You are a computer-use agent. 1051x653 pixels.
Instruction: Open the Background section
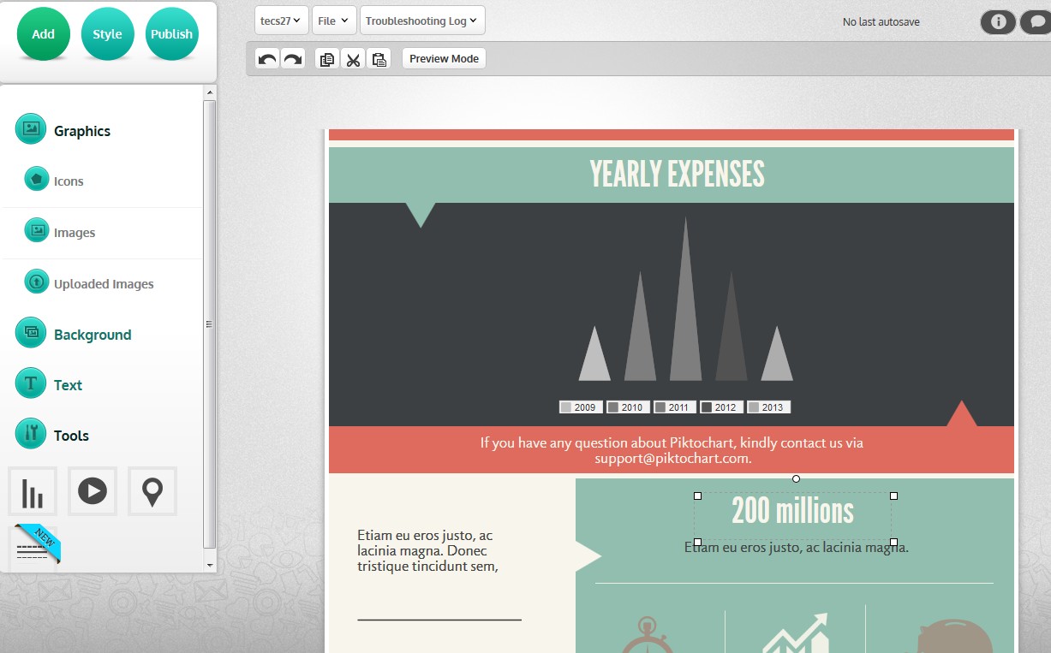pyautogui.click(x=93, y=335)
